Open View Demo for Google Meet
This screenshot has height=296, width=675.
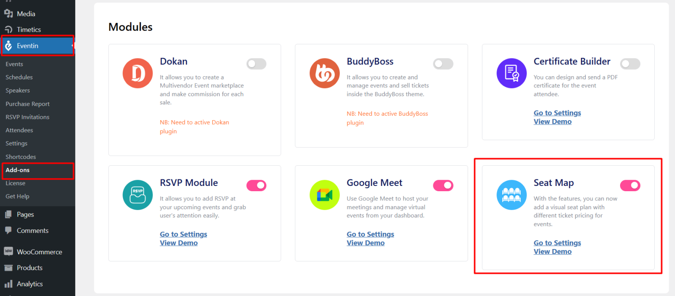366,243
